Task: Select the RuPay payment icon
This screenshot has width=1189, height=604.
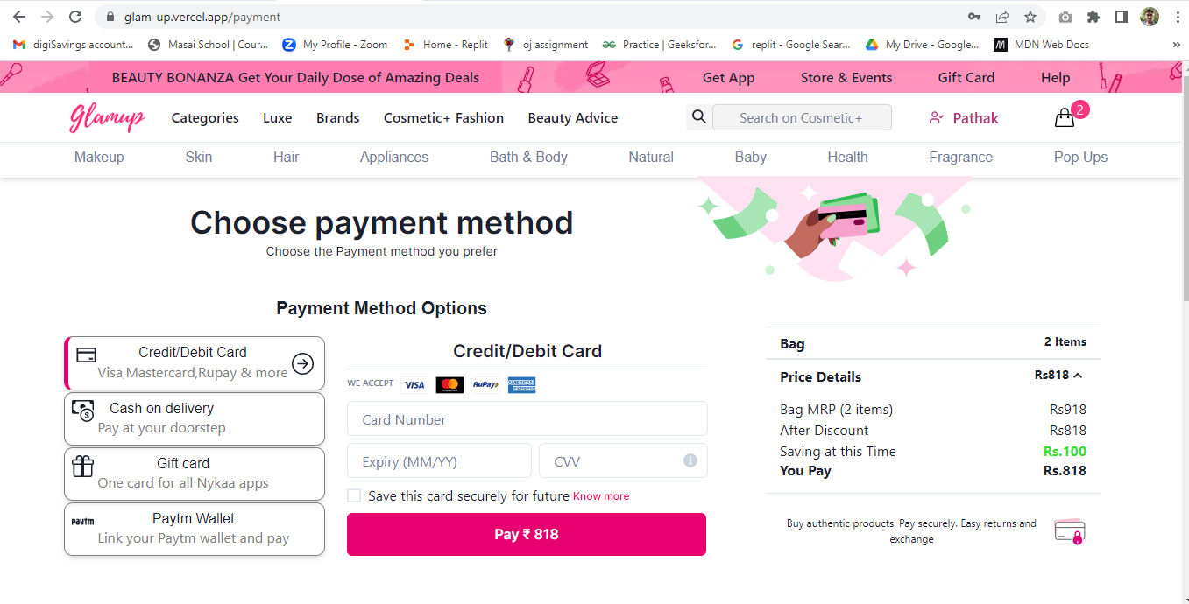Action: (485, 384)
